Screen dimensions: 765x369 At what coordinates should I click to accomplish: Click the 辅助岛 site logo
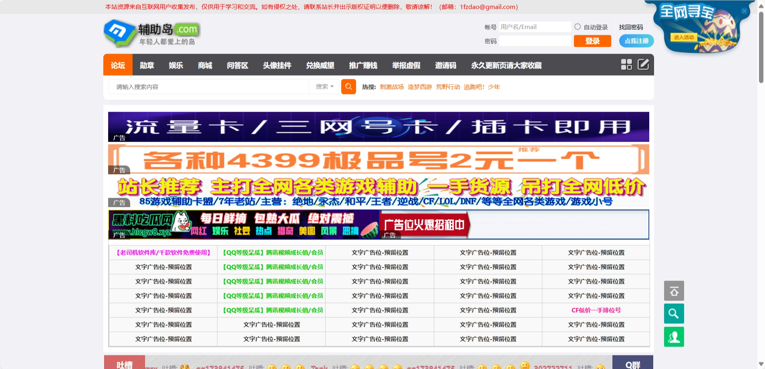pyautogui.click(x=152, y=34)
